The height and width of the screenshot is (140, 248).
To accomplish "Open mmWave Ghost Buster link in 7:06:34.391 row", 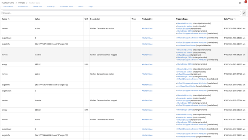I will pyautogui.click(x=186, y=45).
